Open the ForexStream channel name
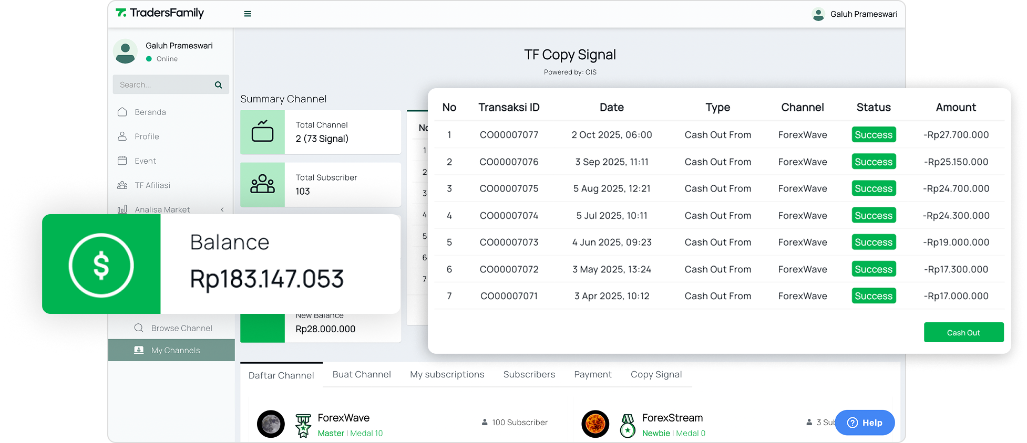Viewport: 1027px width, 443px height. point(673,418)
